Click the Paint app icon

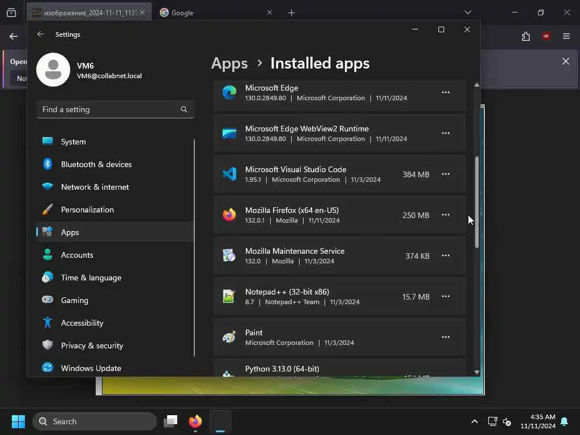[x=229, y=337]
